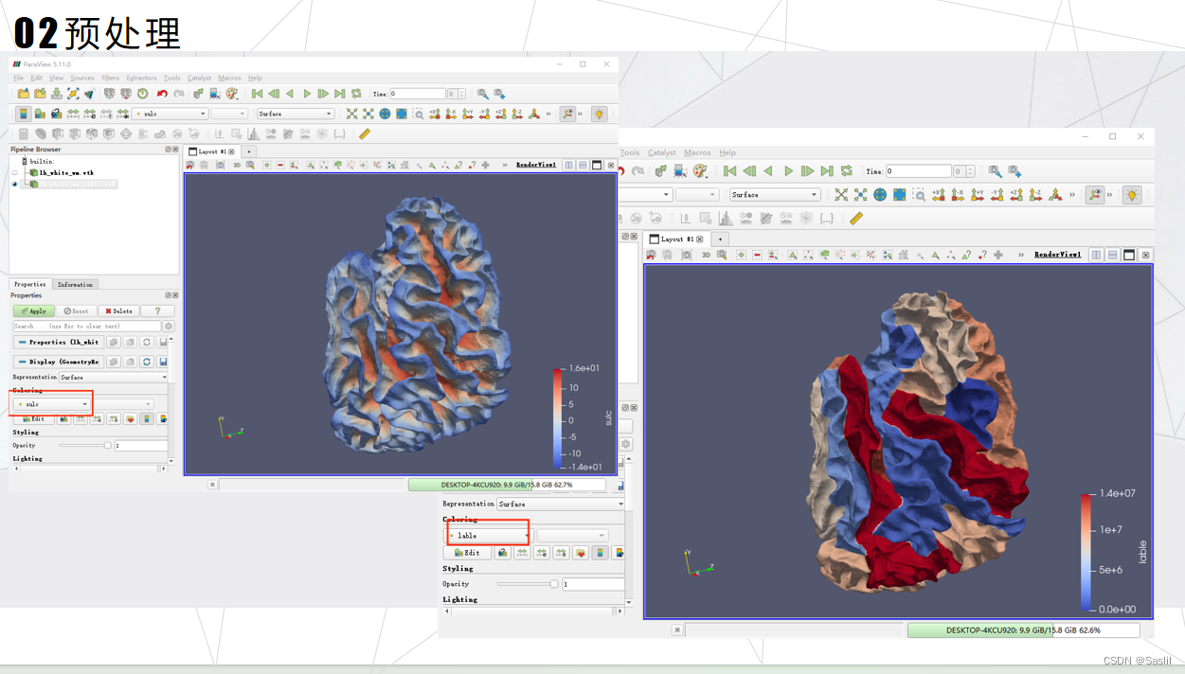Toggle the 3D mode button in render view toolbar
This screenshot has height=674, width=1185.
pos(235,163)
